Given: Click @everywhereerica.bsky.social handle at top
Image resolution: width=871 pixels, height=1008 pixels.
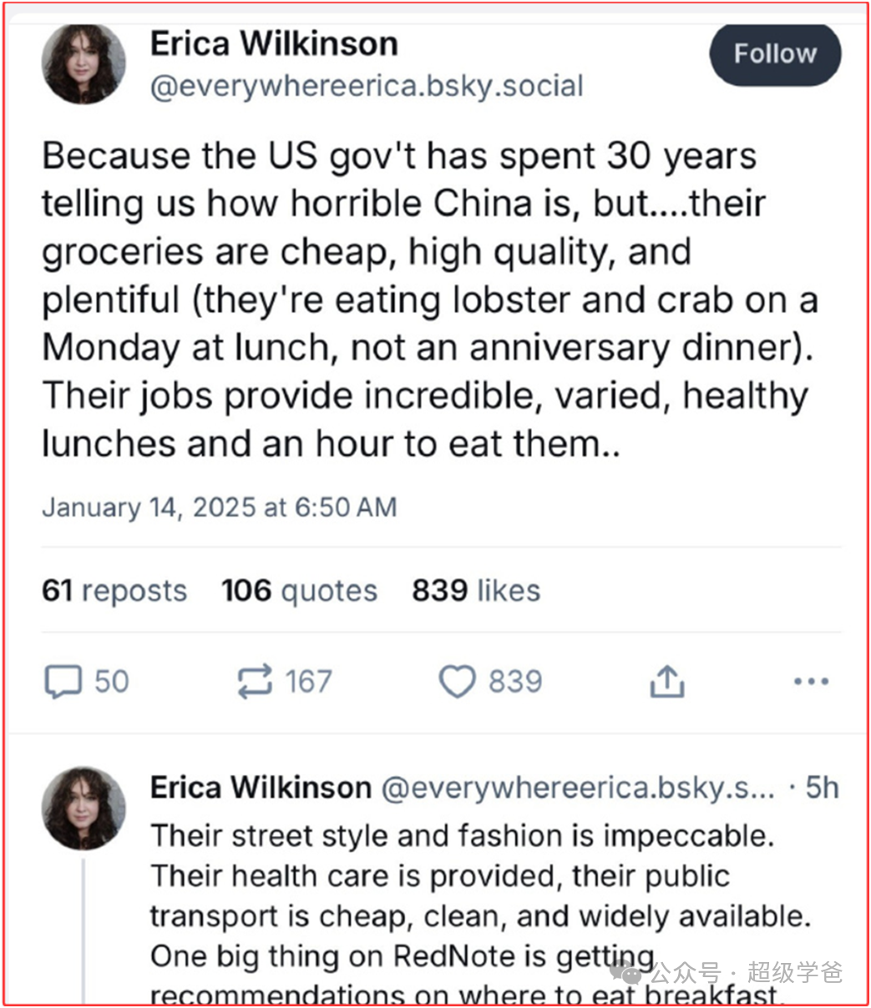Looking at the screenshot, I should click(366, 87).
